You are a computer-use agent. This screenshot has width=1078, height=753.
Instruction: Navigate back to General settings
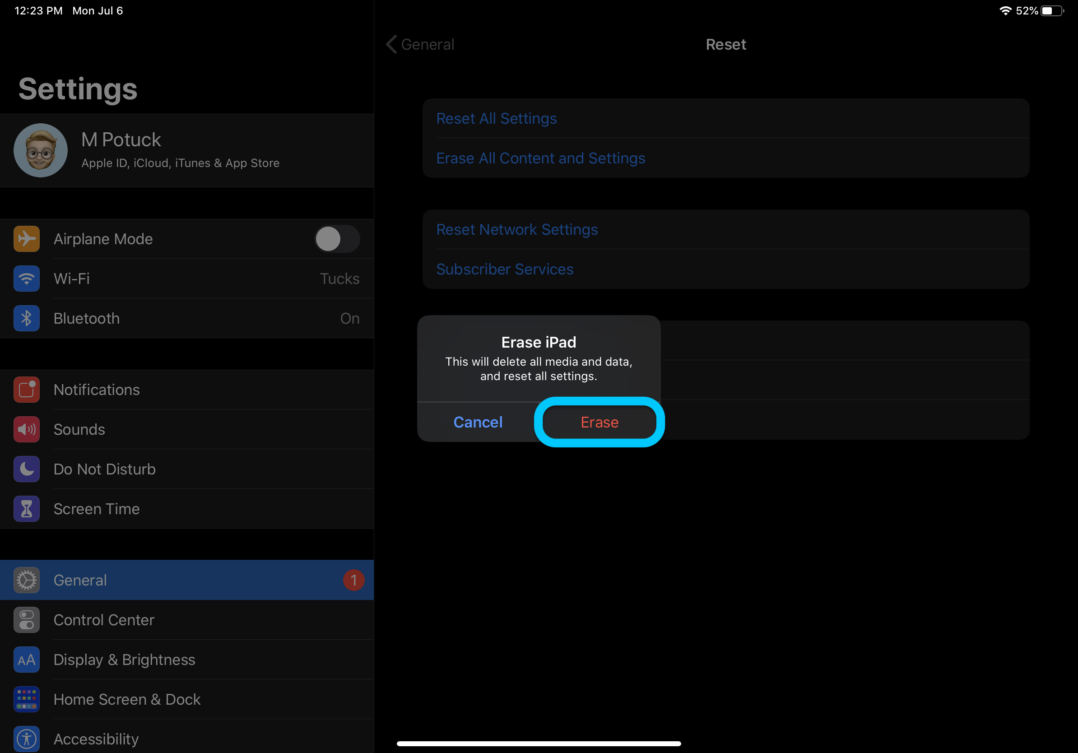coord(417,44)
